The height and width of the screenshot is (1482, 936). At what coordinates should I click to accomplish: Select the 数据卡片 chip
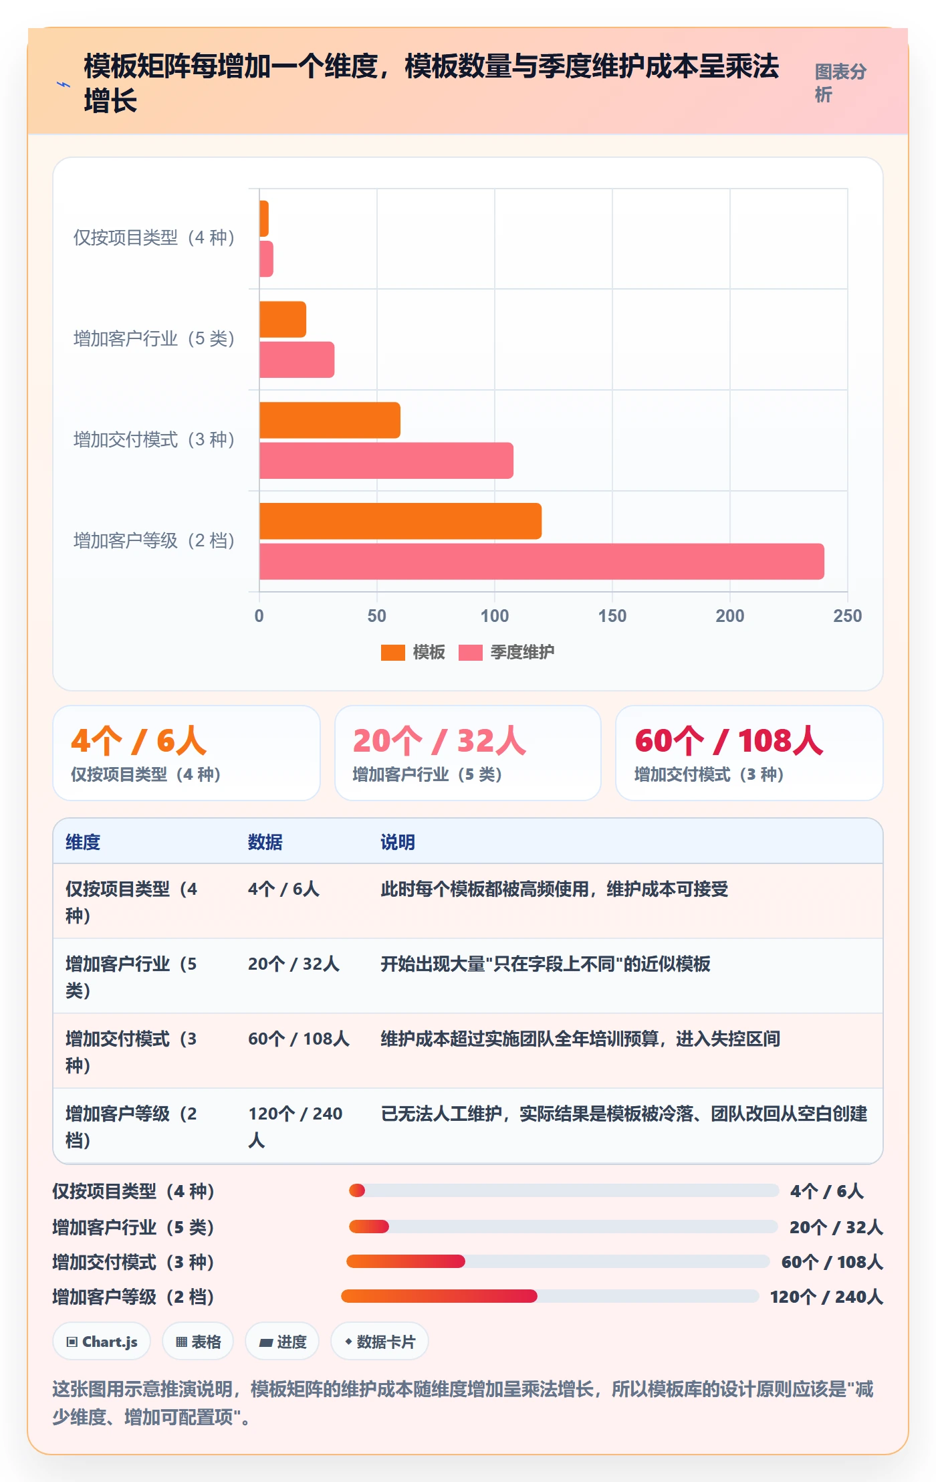pos(379,1341)
